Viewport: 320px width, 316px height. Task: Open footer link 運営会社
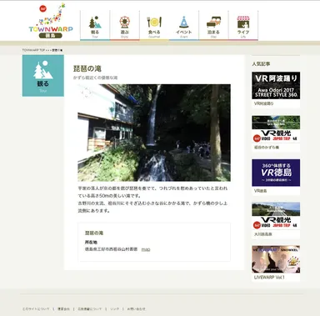63,308
